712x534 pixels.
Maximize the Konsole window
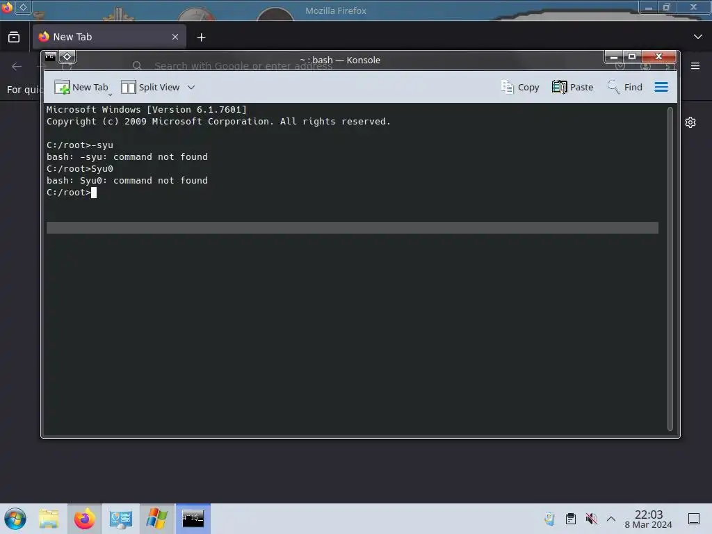(631, 57)
